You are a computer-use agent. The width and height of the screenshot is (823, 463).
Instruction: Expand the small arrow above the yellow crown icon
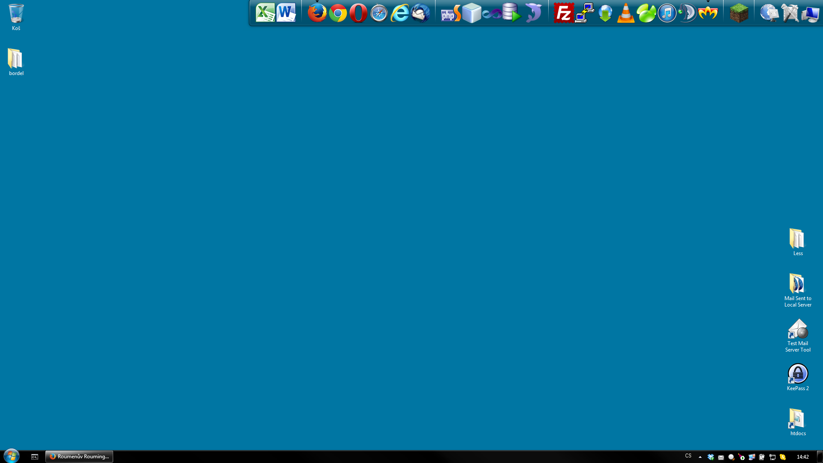point(708,2)
